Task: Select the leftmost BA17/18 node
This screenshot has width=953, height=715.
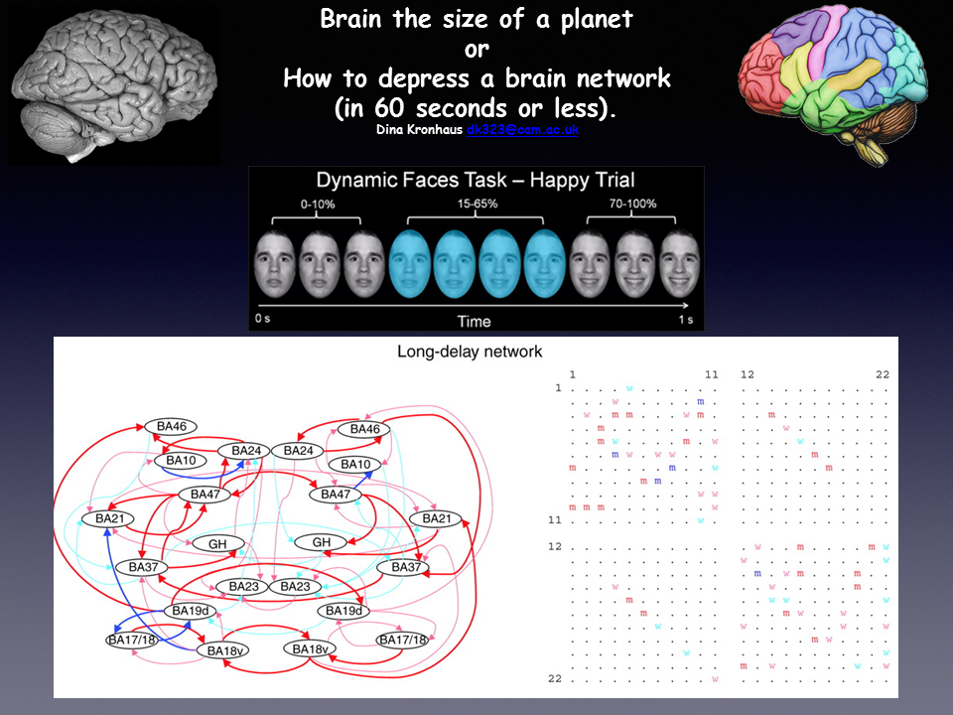Action: 131,639
